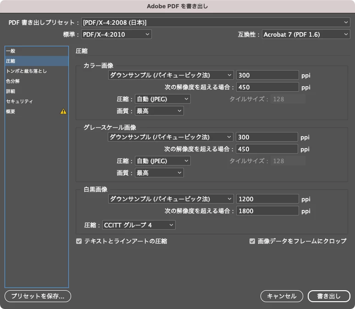Click カラー画像 タイルサイズ 128 field
The width and height of the screenshot is (355, 309).
288,99
